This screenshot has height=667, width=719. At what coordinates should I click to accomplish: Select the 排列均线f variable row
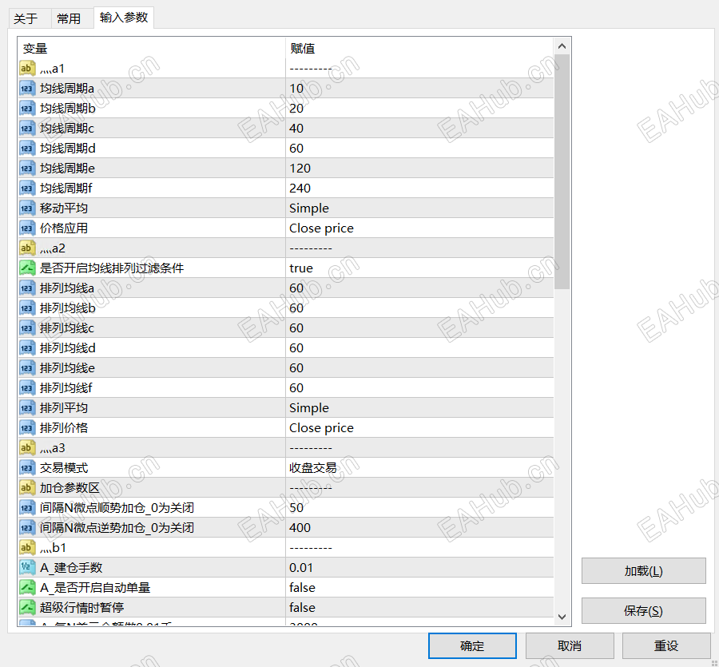(x=286, y=388)
